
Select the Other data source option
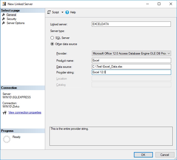[52, 44]
